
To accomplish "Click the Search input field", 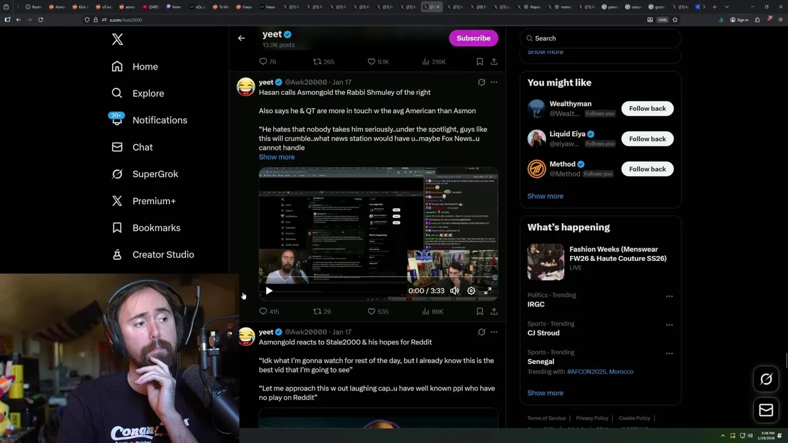I will [601, 38].
